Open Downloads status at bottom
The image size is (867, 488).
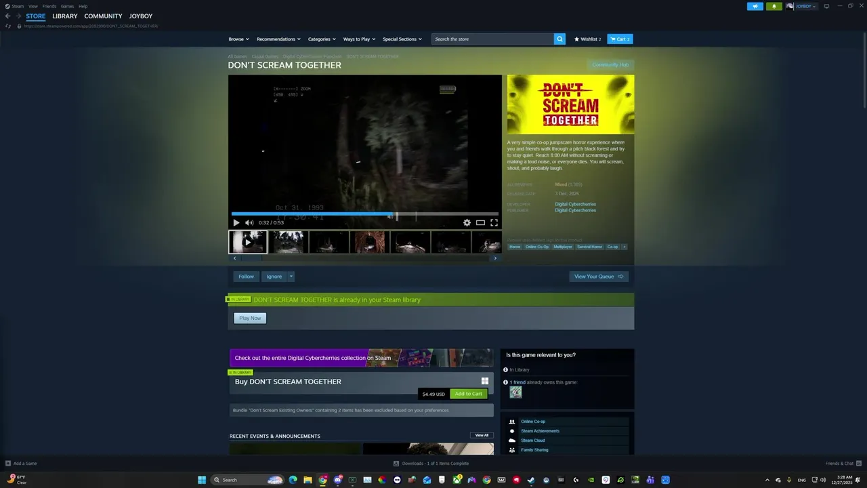pos(431,464)
